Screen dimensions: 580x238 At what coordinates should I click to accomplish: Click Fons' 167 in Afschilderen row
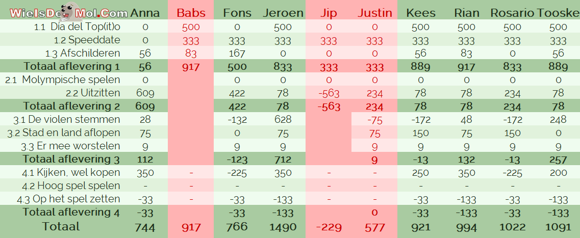tap(237, 54)
